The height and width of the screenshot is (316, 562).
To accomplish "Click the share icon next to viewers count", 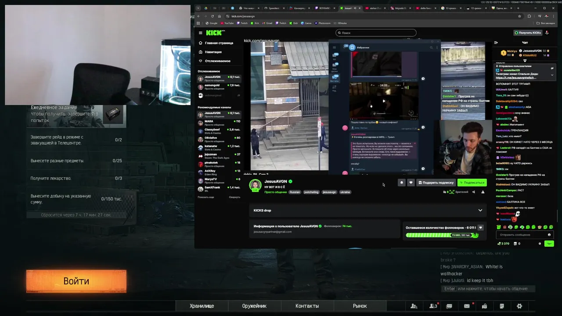I will 473,192.
